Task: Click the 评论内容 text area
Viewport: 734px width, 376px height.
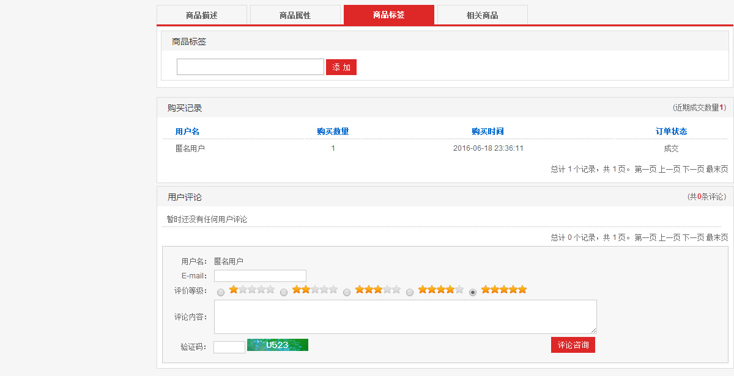Action: pos(406,317)
